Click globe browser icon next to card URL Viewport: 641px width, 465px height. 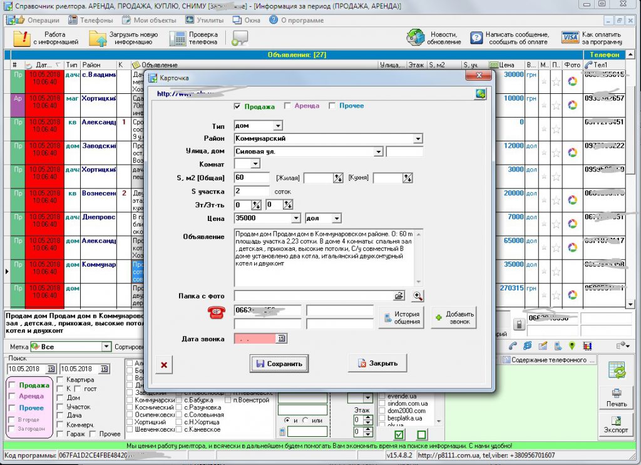481,94
